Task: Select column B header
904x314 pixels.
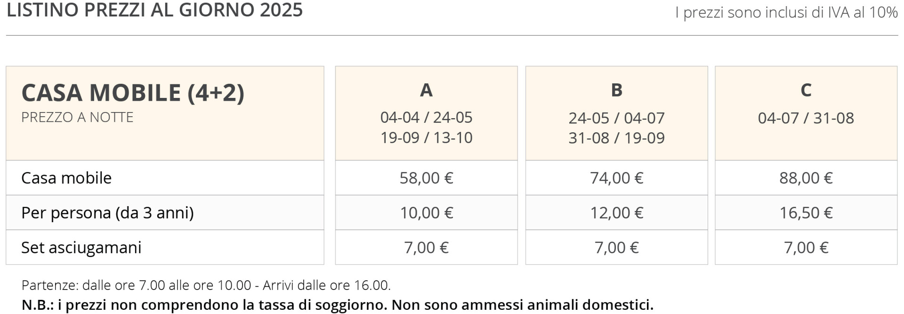Action: tap(616, 90)
